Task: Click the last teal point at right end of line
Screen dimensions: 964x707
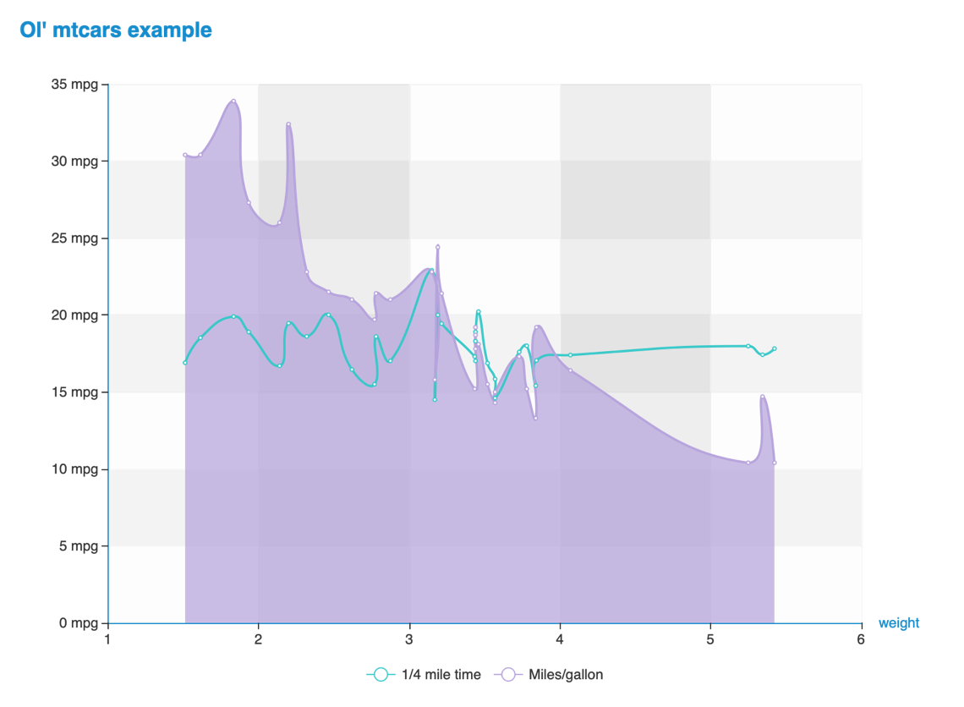Action: point(775,348)
